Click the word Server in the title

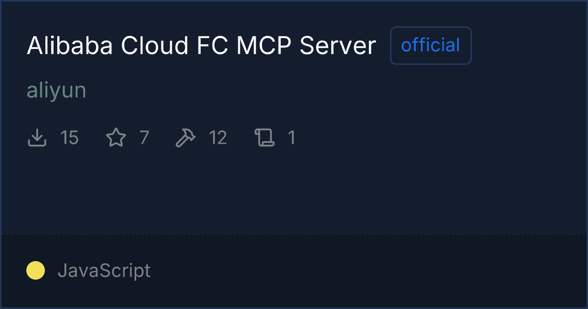pyautogui.click(x=338, y=46)
